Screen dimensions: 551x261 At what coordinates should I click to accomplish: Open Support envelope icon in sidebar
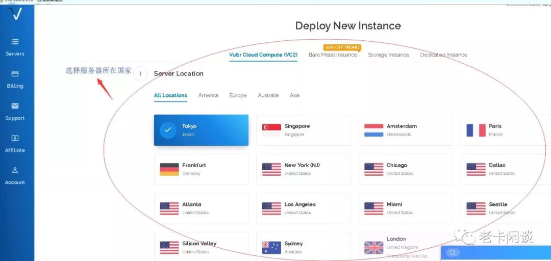pyautogui.click(x=15, y=106)
